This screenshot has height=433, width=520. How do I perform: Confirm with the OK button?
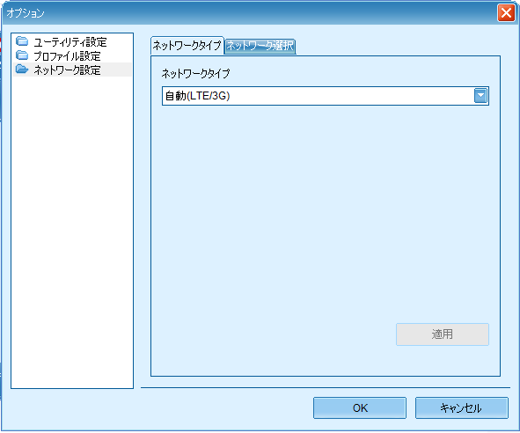[360, 407]
